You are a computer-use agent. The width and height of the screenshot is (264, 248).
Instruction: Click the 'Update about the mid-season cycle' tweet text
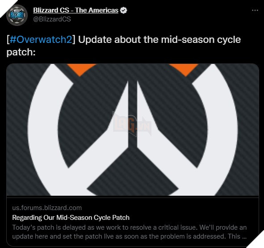(159, 40)
